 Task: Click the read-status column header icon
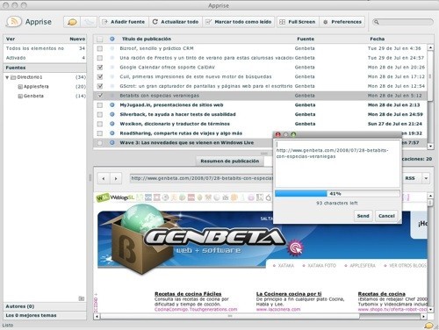point(112,39)
